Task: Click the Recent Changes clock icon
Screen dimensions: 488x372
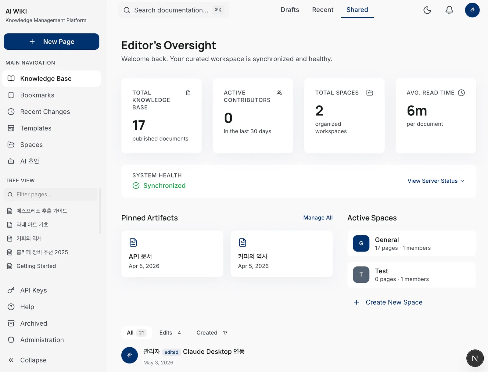Action: [11, 112]
